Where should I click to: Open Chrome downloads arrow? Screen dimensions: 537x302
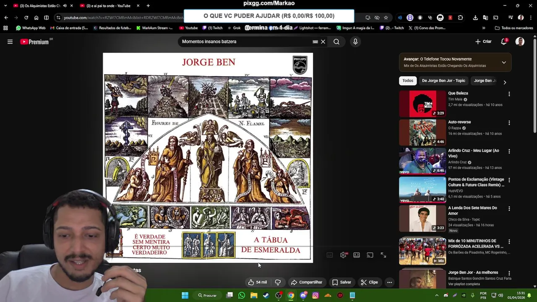pos(475,18)
